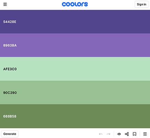
Task: Open quick view with the eye icon
Action: click(119, 134)
